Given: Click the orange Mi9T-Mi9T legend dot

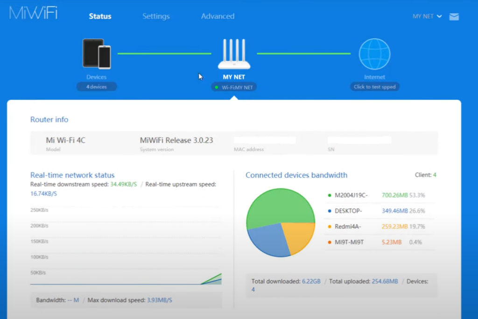Looking at the screenshot, I should pyautogui.click(x=329, y=242).
